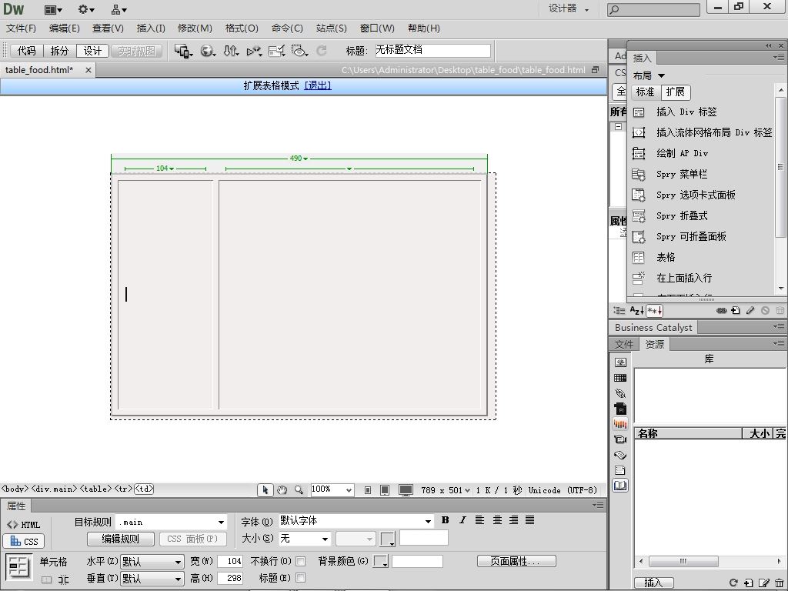Select the <table> tag in tag selector
The width and height of the screenshot is (788, 591).
pos(96,489)
